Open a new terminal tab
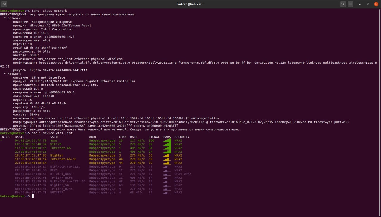 click(4, 4)
